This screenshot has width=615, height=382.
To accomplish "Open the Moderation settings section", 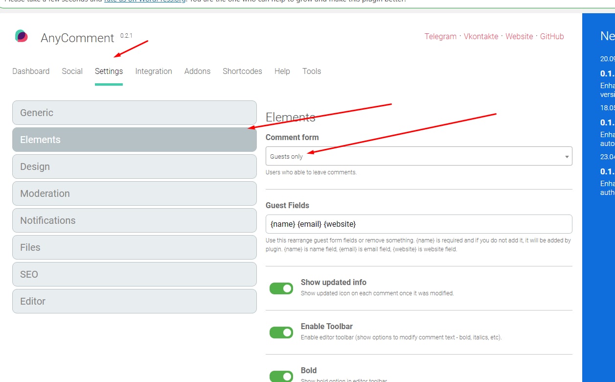I will (135, 193).
